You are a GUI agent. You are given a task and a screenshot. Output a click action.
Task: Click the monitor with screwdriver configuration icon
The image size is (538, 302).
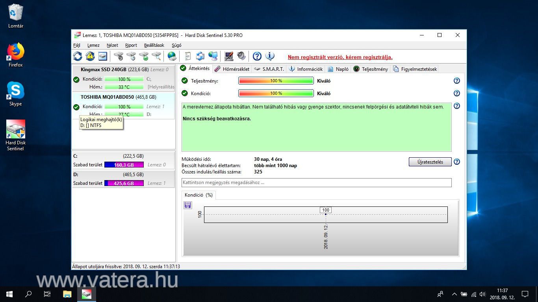coord(229,56)
